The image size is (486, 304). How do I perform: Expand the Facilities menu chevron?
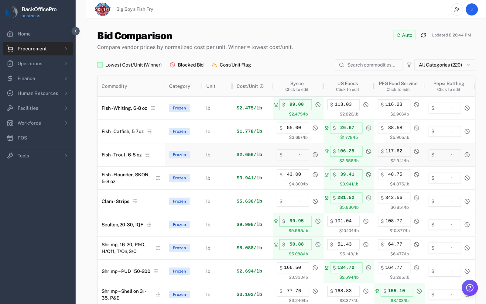66,108
